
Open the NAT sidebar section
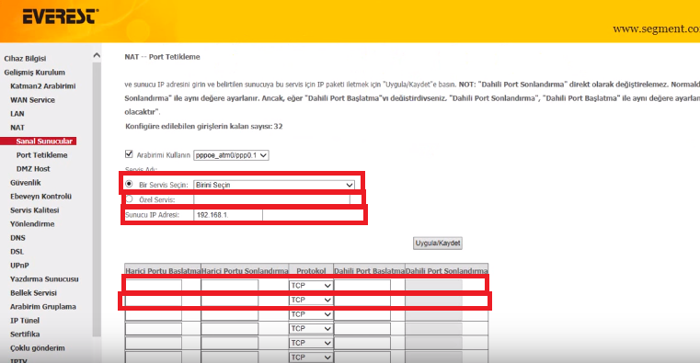tap(17, 128)
